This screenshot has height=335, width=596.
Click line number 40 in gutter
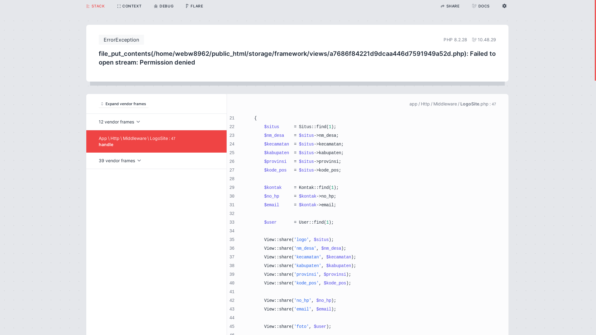232,283
